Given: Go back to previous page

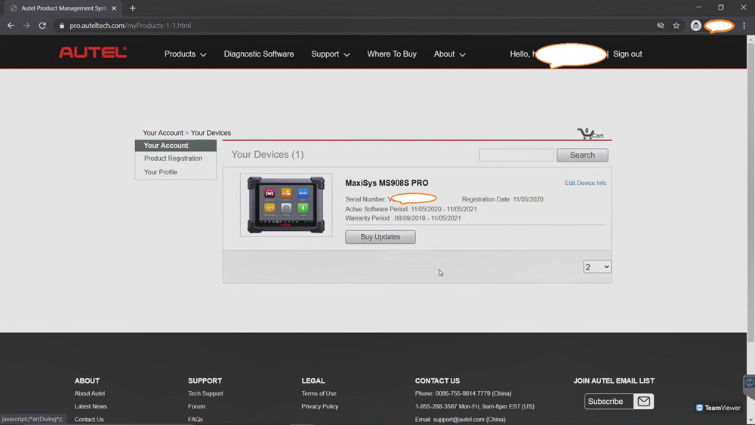Looking at the screenshot, I should (11, 26).
